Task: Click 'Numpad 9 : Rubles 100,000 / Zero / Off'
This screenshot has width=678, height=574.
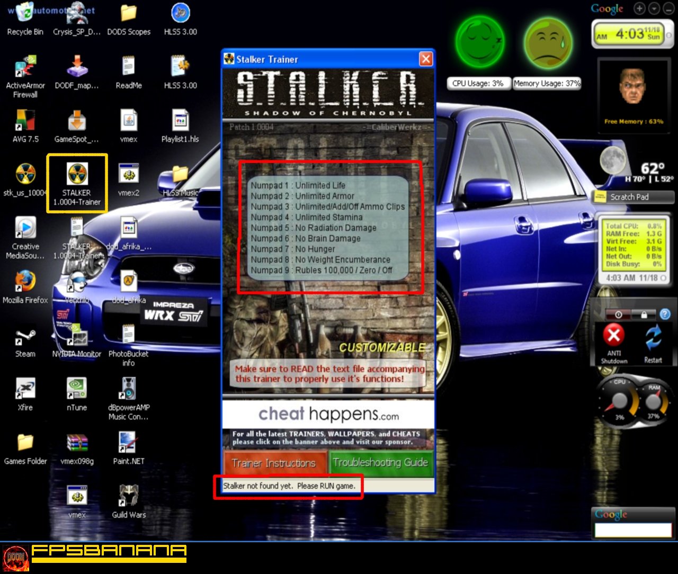Action: (322, 270)
